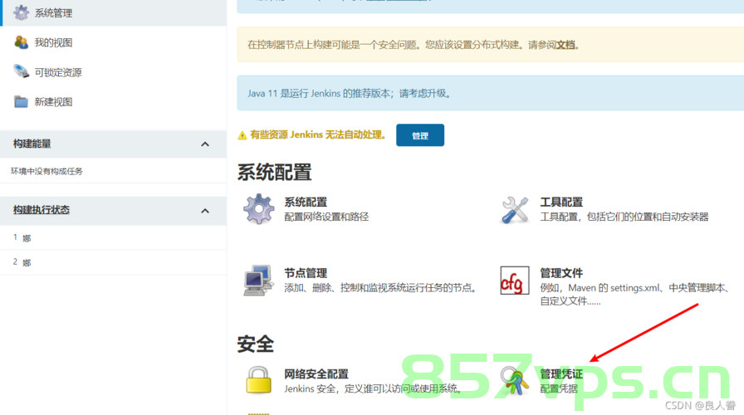Click the 我的视图 people icon
744x415 pixels.
(x=21, y=42)
